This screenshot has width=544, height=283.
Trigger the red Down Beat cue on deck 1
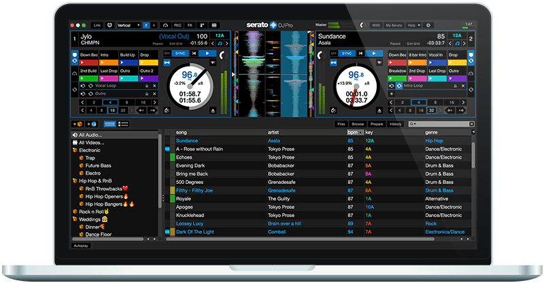click(89, 62)
